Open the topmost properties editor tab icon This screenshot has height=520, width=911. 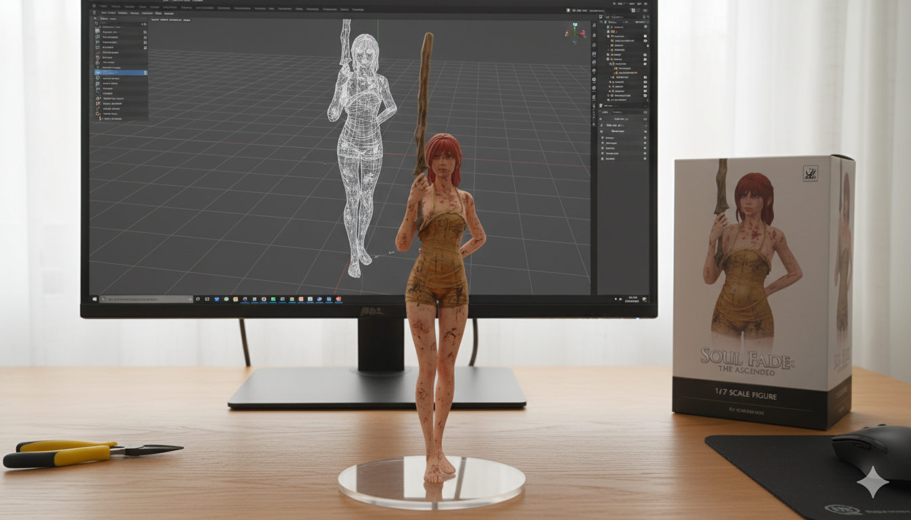(x=594, y=25)
